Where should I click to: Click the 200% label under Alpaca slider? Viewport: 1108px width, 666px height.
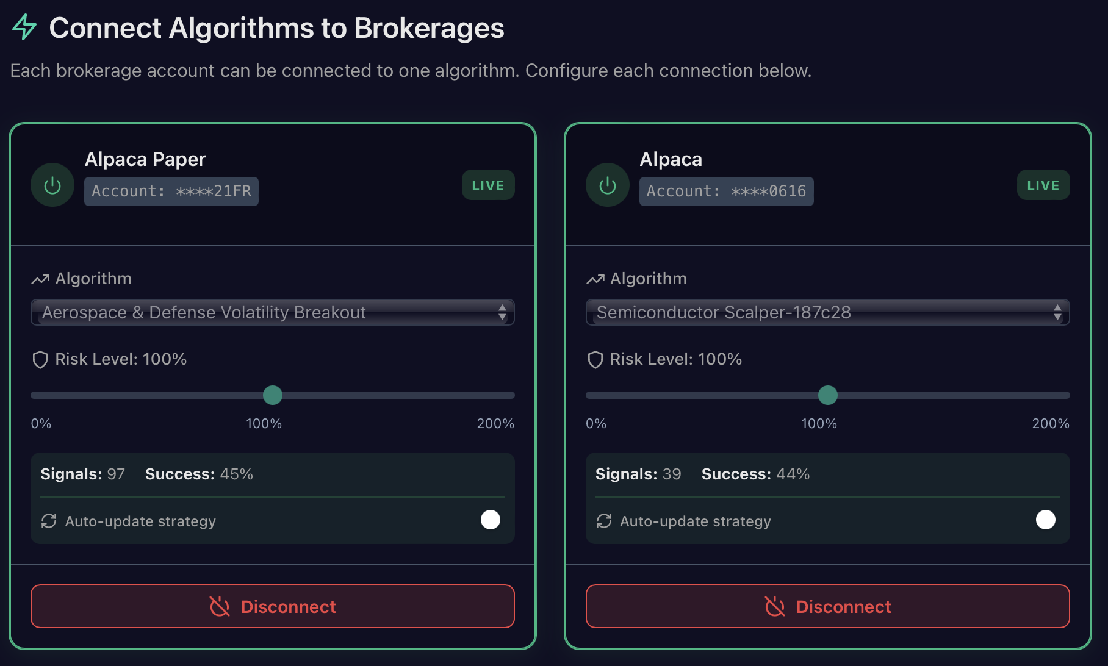pos(1051,423)
